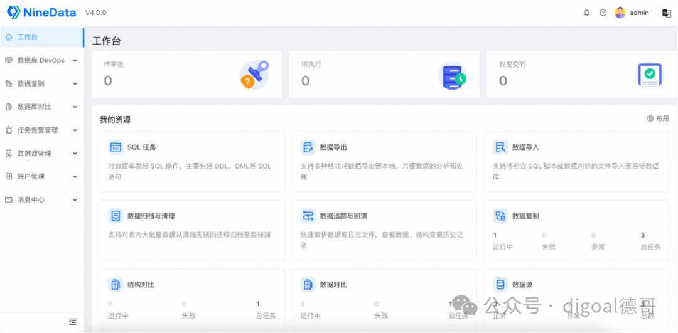Click 总任务 count in 数据复制 card
This screenshot has width=678, height=333.
point(643,235)
